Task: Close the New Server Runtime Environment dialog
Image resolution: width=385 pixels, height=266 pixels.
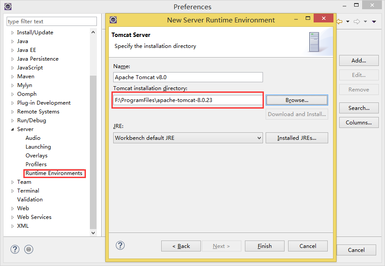Action: click(x=324, y=18)
